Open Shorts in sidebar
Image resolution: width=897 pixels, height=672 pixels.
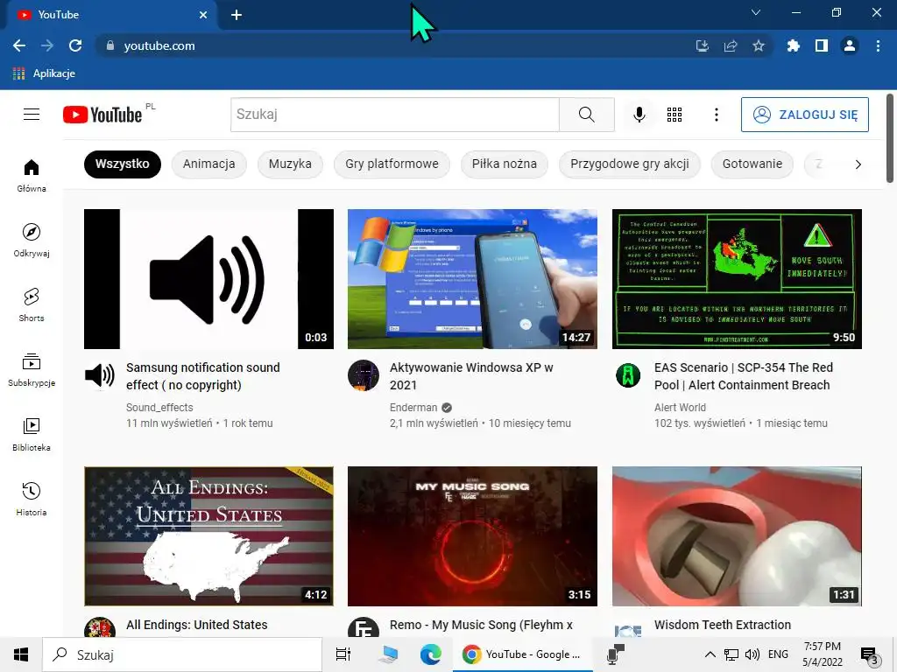(32, 305)
